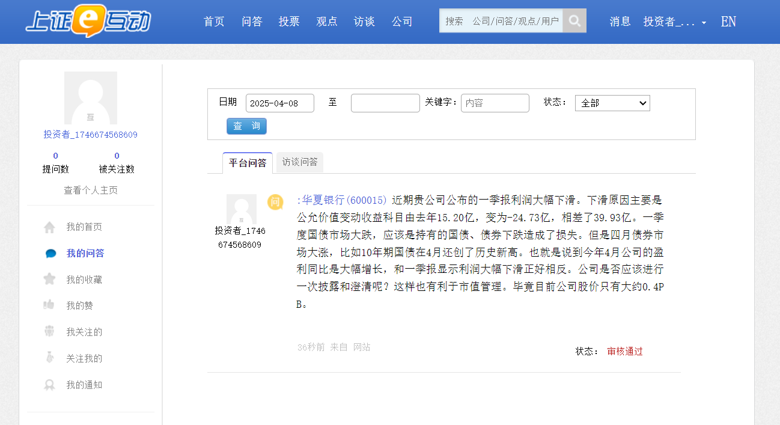The image size is (780, 425).
Task: Click the person icon beside 关注我的
Action: 49,358
